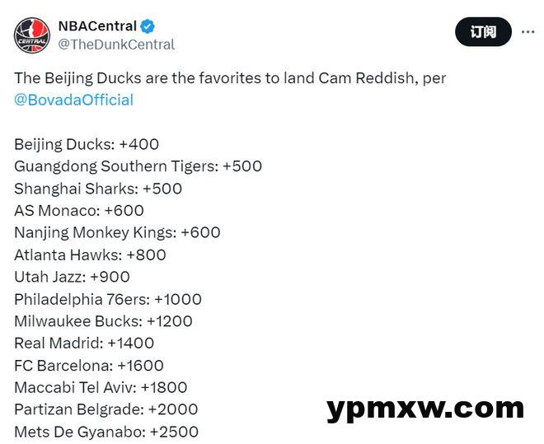
Task: Open the @TheDunkCentral handle link
Action: coord(116,44)
